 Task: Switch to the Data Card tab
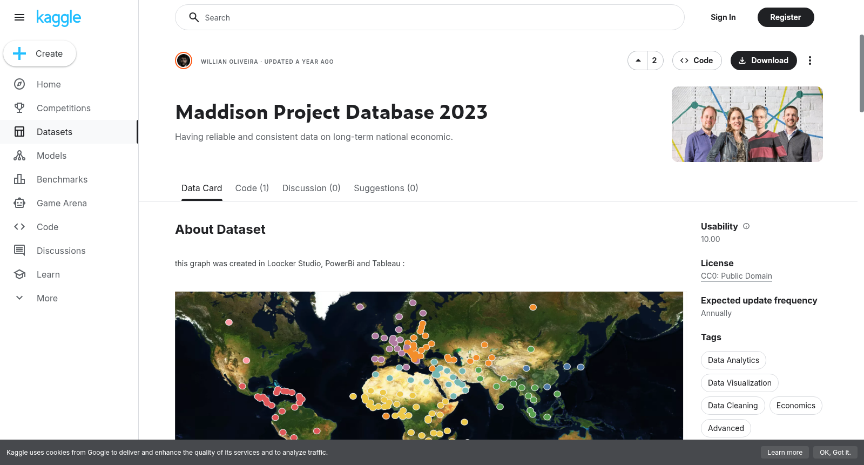click(x=201, y=188)
